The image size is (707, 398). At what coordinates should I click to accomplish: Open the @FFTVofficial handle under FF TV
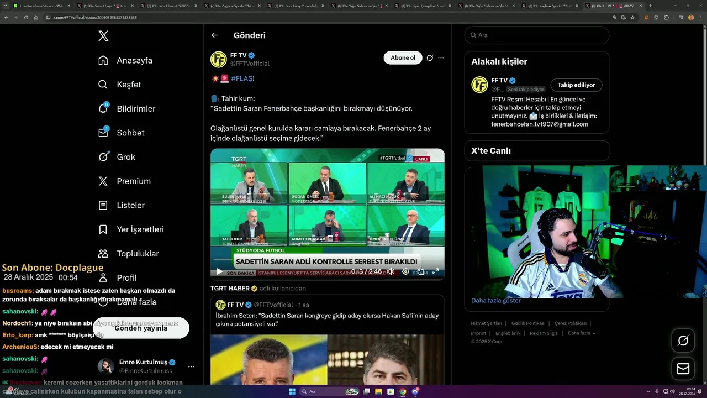[x=250, y=64]
